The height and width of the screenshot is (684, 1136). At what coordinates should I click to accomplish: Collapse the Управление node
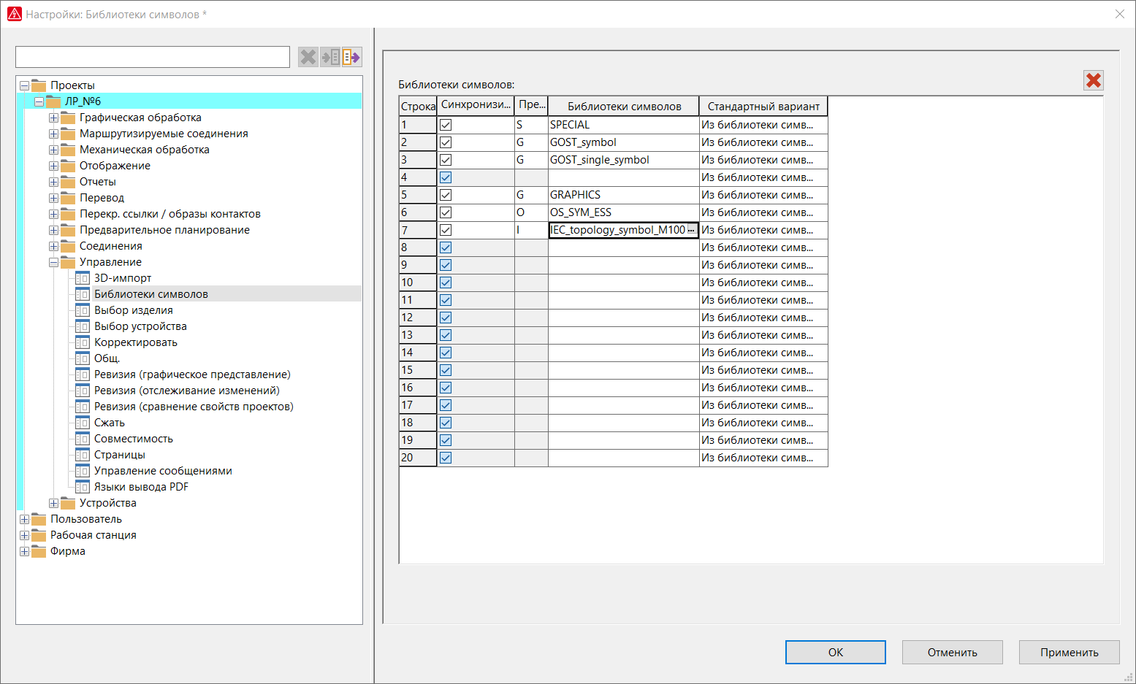click(x=53, y=262)
